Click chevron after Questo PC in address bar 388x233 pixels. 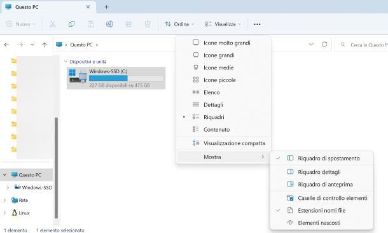pyautogui.click(x=97, y=45)
